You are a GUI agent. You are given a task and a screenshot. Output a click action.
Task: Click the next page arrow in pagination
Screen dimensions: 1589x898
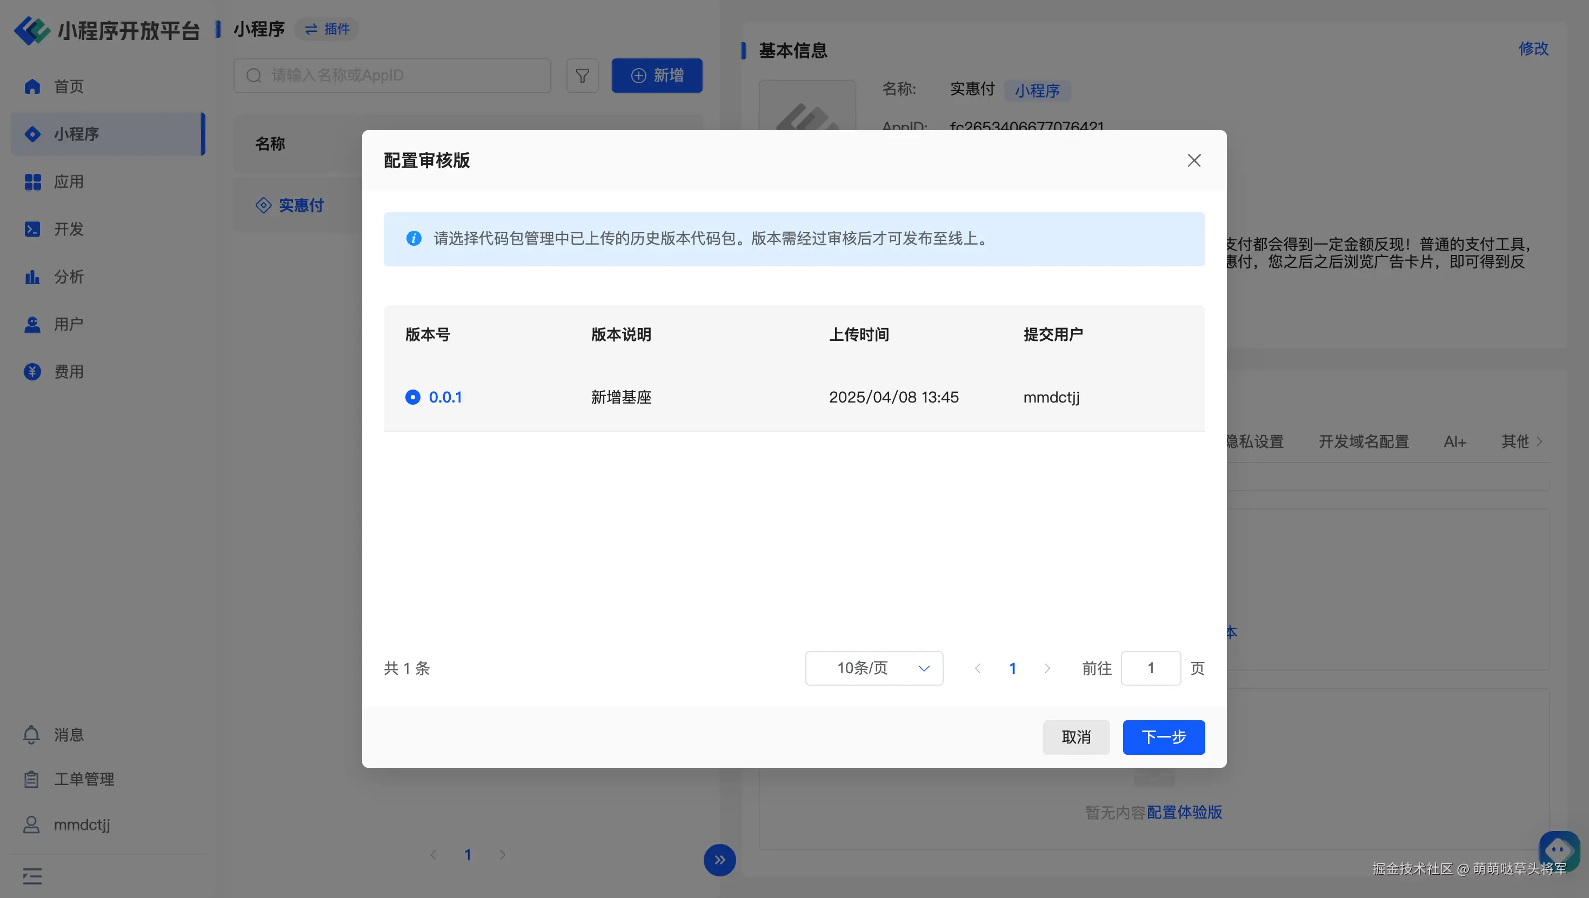(x=1047, y=668)
